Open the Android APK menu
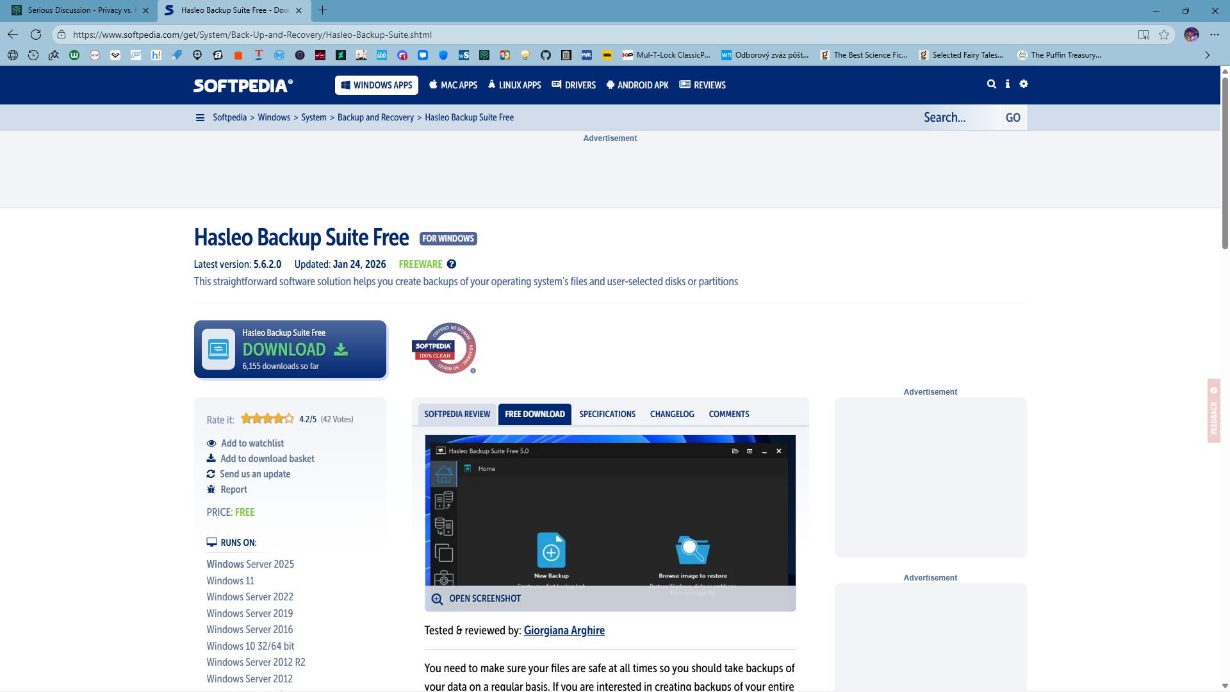The height and width of the screenshot is (692, 1230). (637, 85)
